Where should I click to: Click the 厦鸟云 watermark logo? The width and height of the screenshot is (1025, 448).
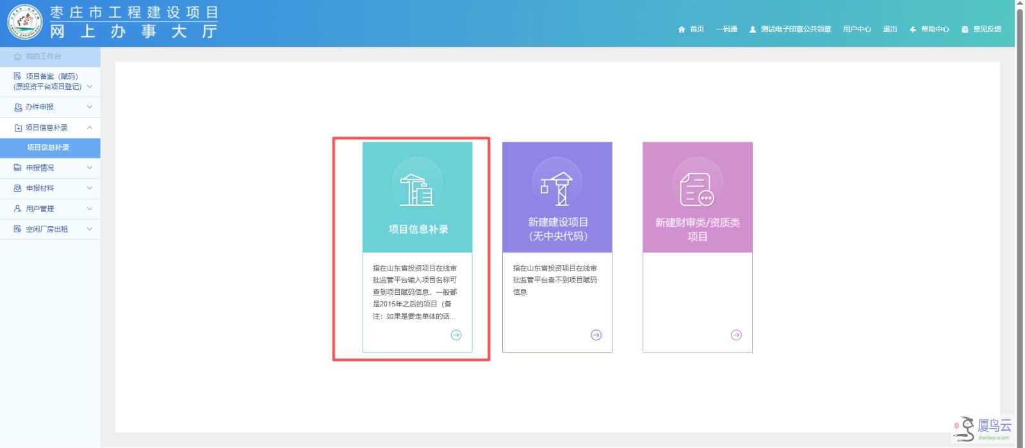coord(982,428)
